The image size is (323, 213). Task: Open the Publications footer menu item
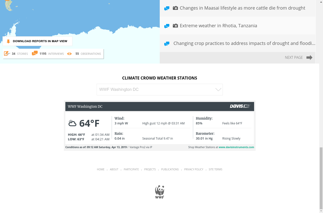coord(170,169)
